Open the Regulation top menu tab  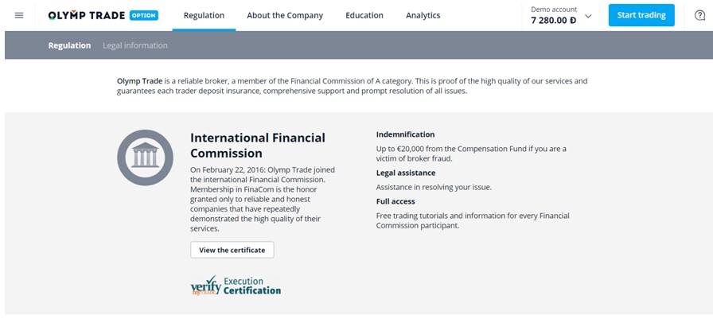204,15
